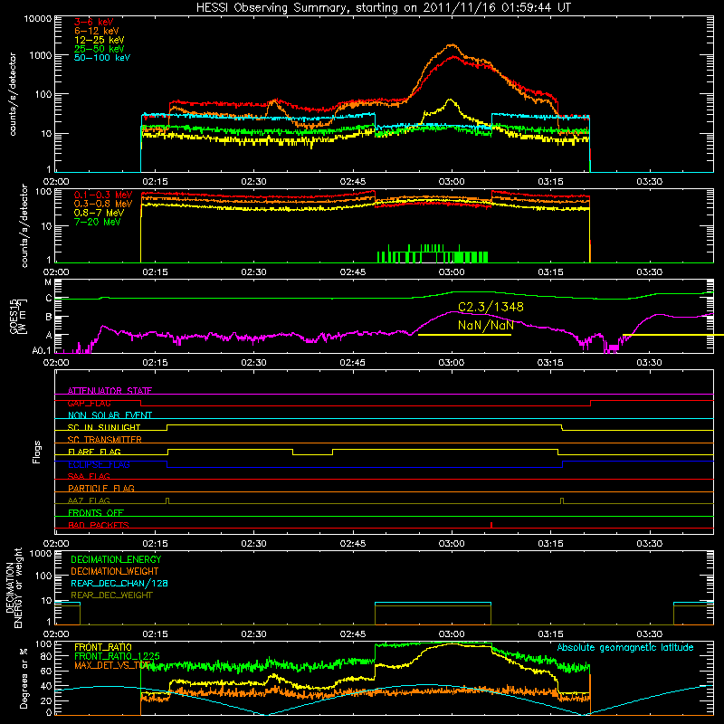Viewport: 724px width, 724px height.
Task: Select the 7-20 MeV legend entry
Action: pyautogui.click(x=98, y=222)
